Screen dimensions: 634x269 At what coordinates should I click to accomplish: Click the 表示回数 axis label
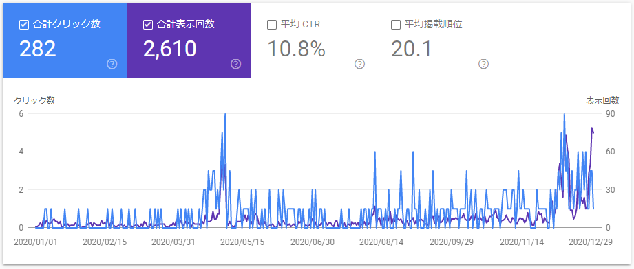pos(603,101)
